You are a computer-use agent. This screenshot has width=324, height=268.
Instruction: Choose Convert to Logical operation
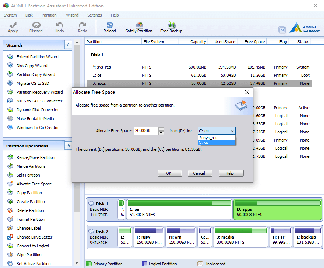[33, 246]
